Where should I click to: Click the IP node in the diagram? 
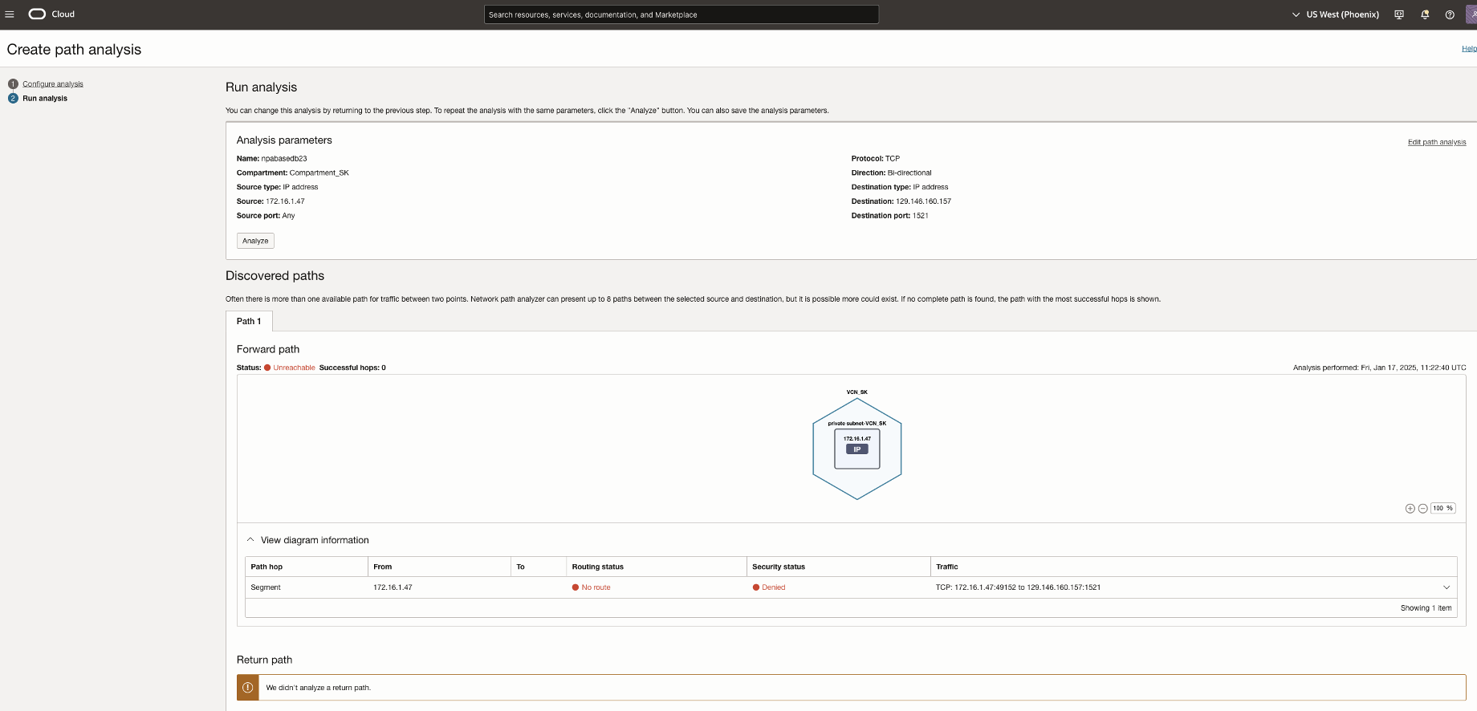[857, 449]
